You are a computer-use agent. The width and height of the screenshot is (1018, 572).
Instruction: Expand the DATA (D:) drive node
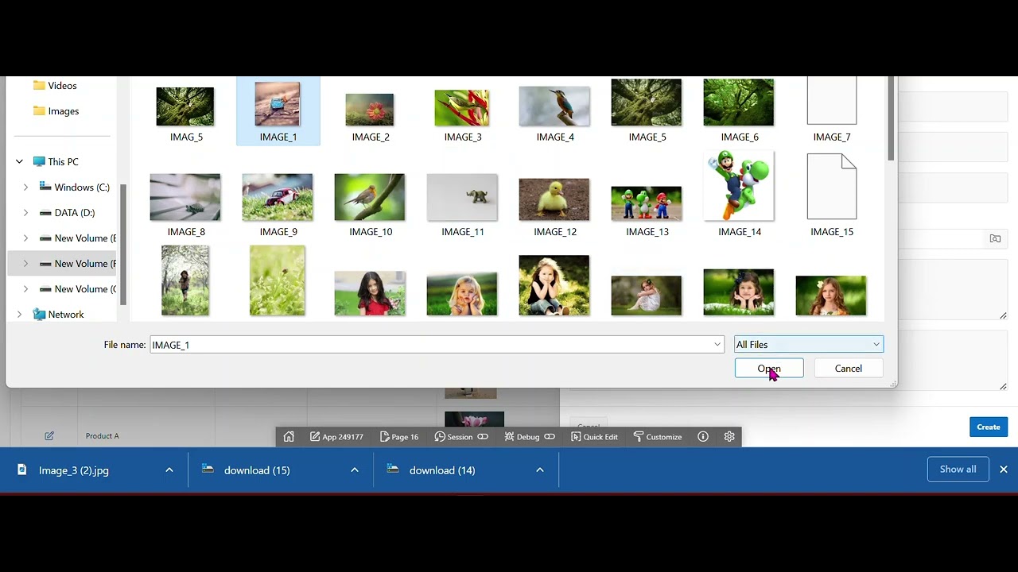tap(25, 213)
